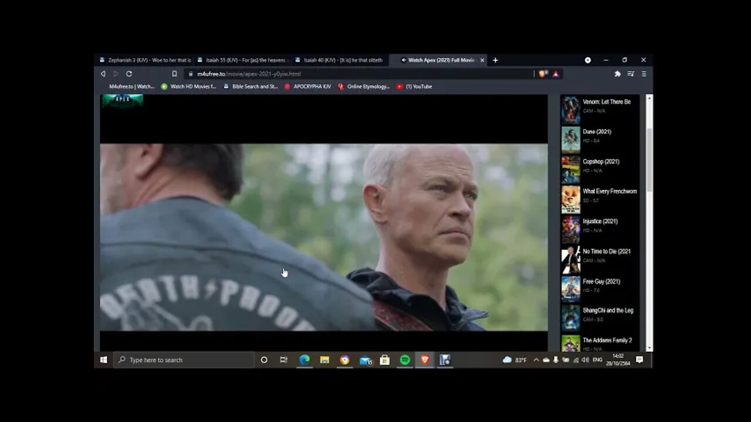
Task: Click the Brave browser taskbar icon
Action: pyautogui.click(x=425, y=360)
